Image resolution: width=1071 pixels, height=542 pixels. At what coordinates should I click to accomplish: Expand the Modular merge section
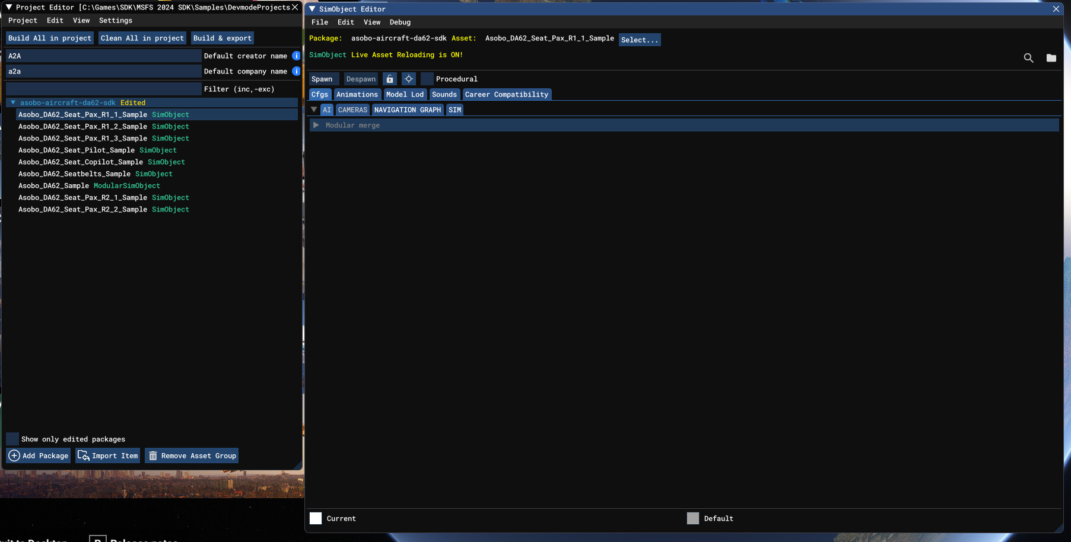click(316, 125)
